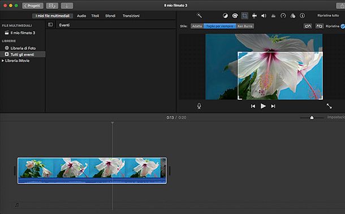Click the music note background audio icon

[17, 205]
